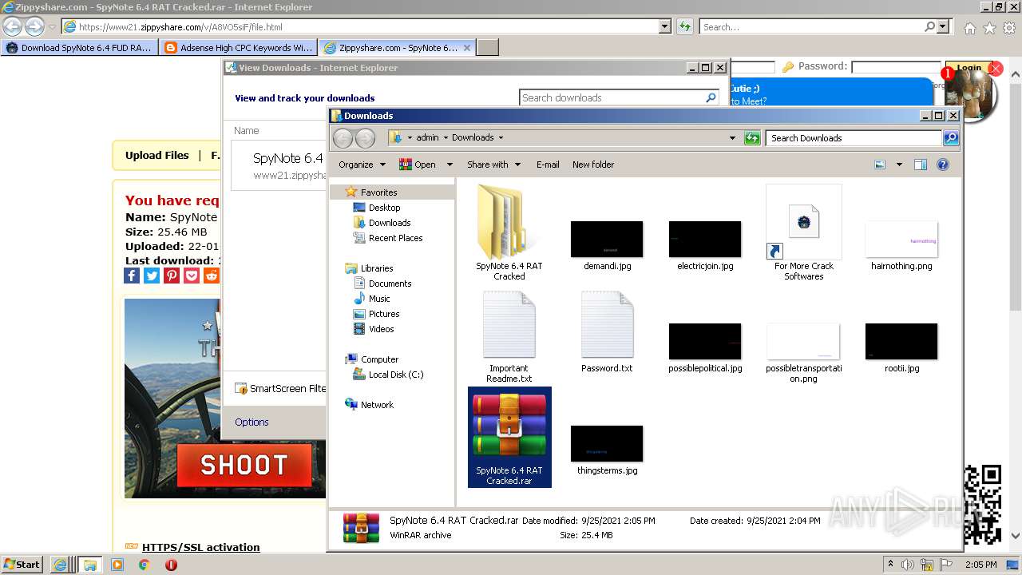
Task: Expand the Open dropdown arrow
Action: tap(450, 165)
